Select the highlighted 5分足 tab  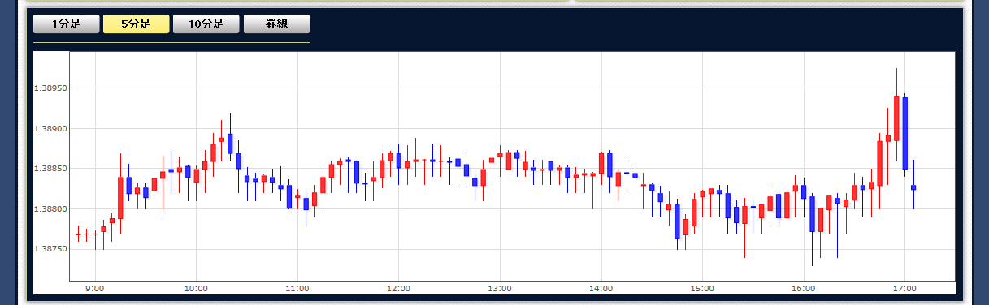[137, 24]
